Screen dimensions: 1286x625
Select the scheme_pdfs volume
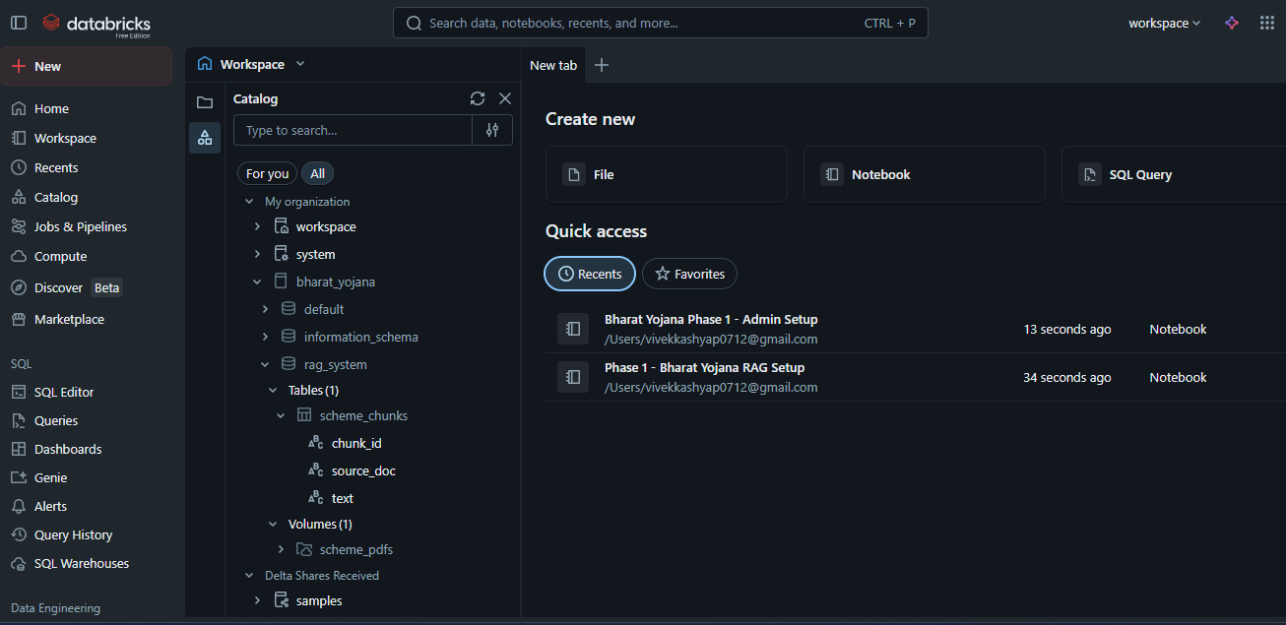[355, 549]
